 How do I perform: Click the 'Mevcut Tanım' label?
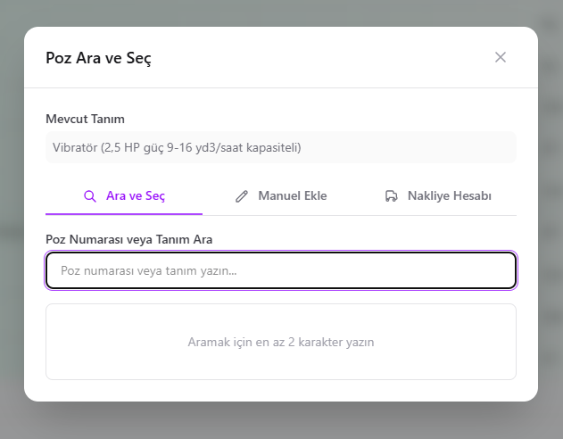pos(85,119)
